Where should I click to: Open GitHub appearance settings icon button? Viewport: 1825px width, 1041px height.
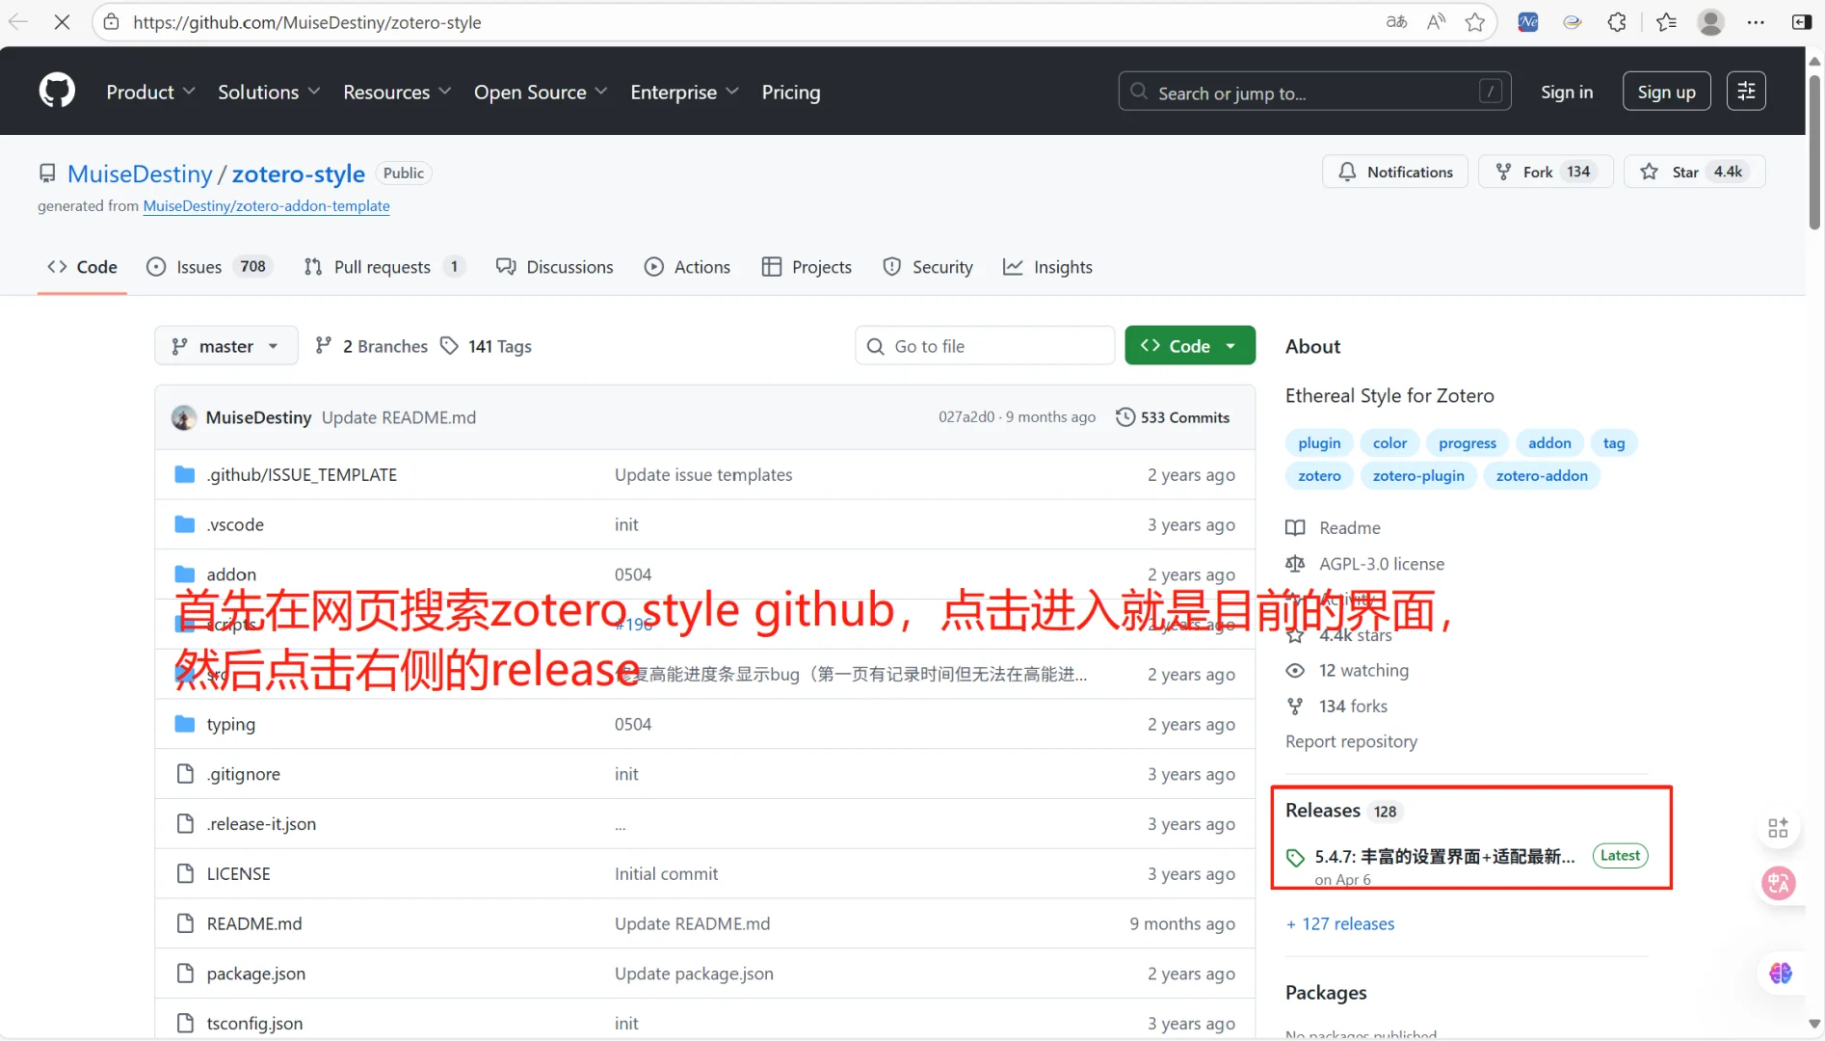1745,92
